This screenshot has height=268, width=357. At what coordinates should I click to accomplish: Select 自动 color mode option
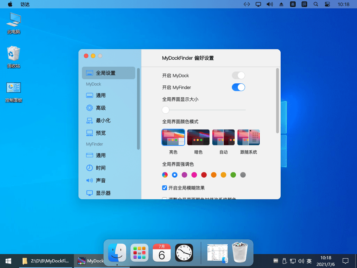pyautogui.click(x=223, y=137)
